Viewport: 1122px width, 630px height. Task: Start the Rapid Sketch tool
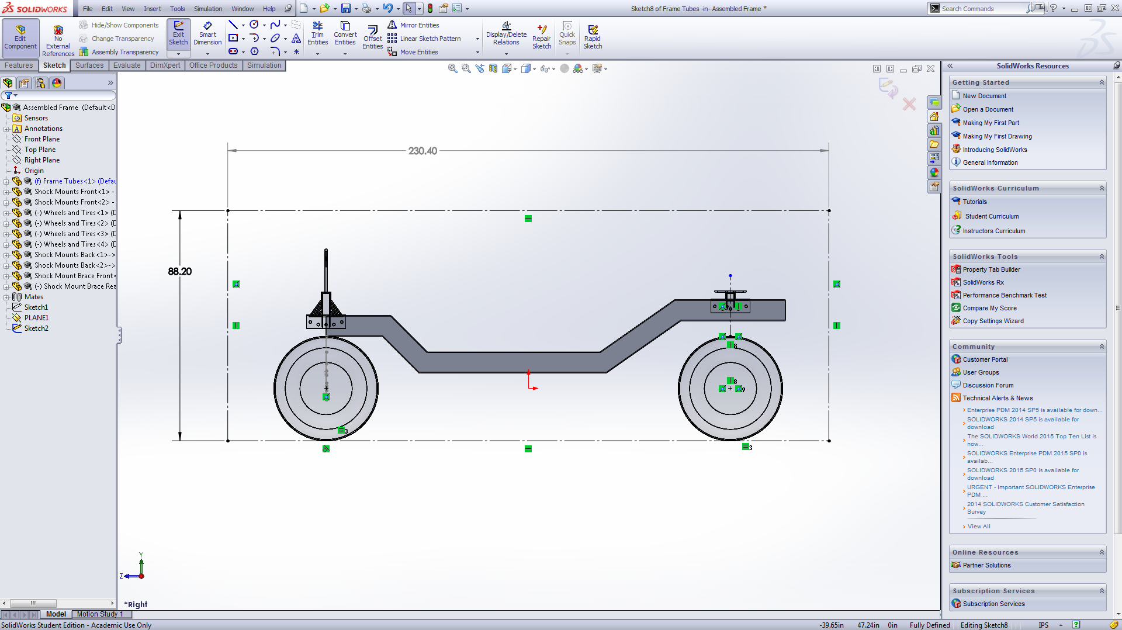[592, 36]
